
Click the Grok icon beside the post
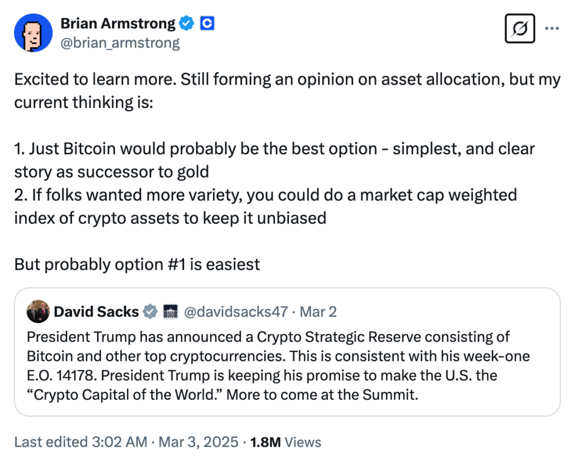point(520,28)
